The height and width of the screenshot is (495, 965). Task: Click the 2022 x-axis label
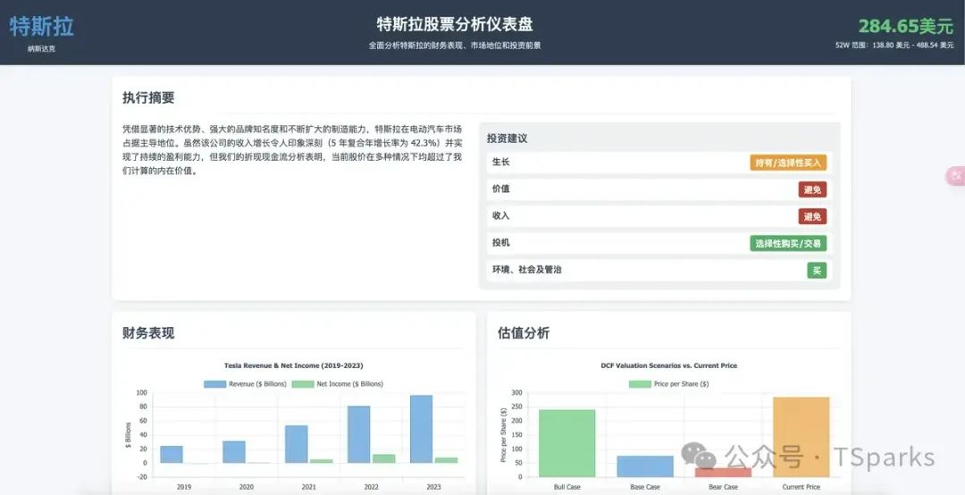(371, 487)
